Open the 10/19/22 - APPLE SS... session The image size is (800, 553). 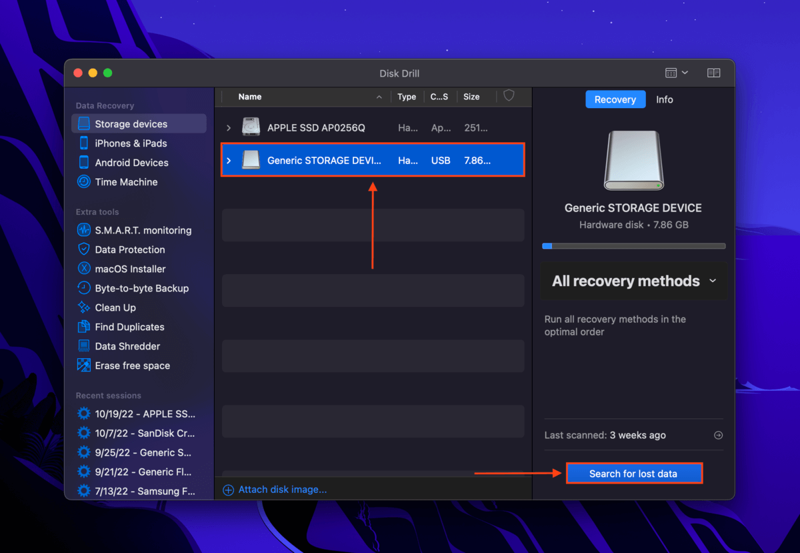tap(145, 414)
